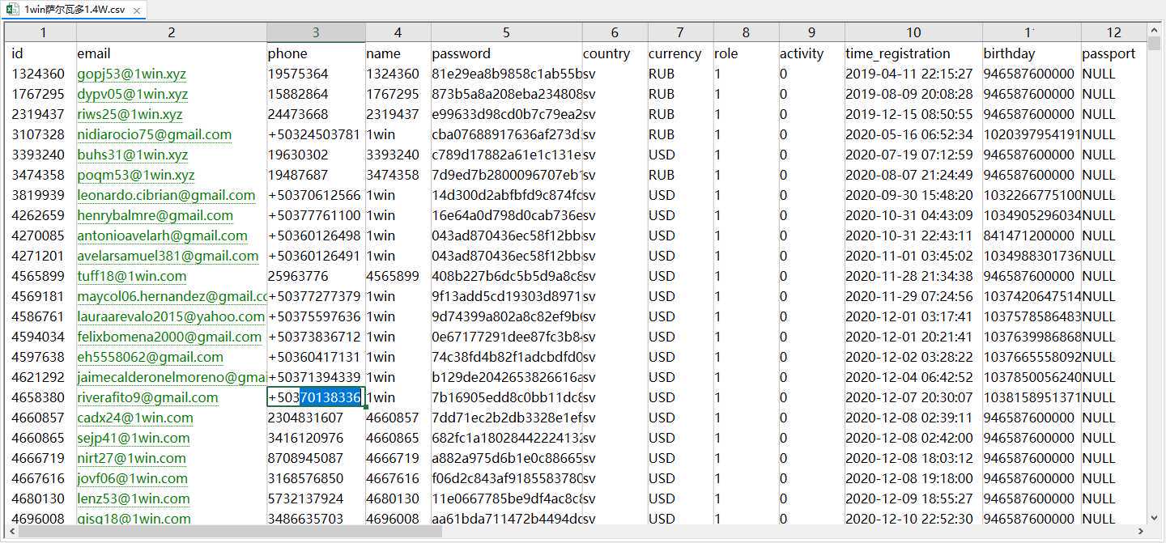Click the Excel icon on the file tab
Viewport: 1166px width, 543px height.
coord(13,10)
